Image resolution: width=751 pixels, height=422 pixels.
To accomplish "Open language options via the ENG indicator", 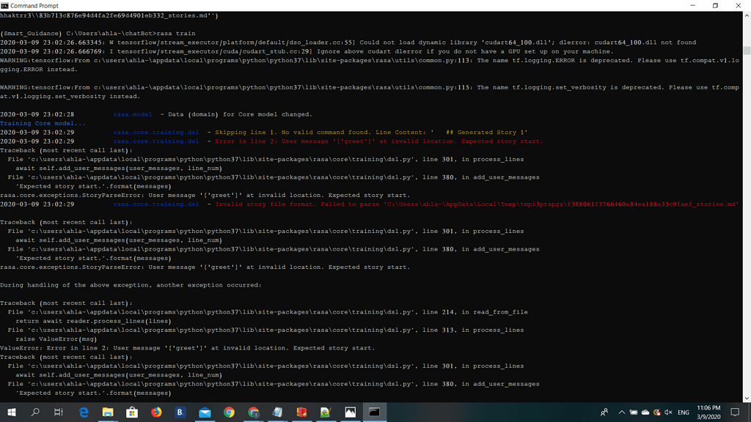I will [x=682, y=412].
